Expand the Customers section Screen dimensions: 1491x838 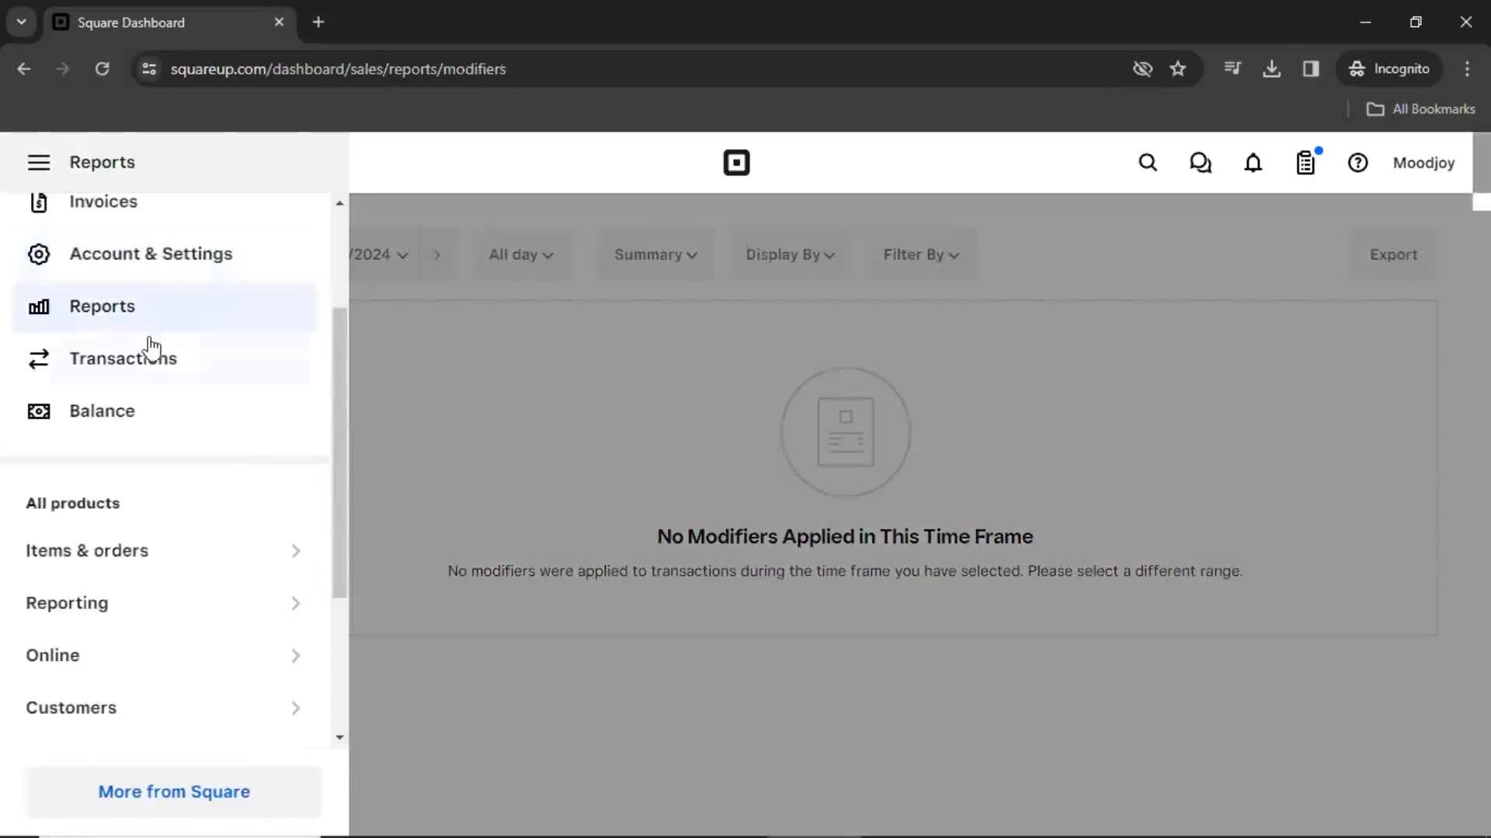296,708
